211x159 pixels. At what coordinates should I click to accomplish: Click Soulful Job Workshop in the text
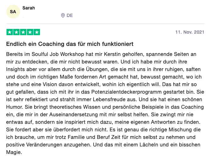tap(58, 54)
